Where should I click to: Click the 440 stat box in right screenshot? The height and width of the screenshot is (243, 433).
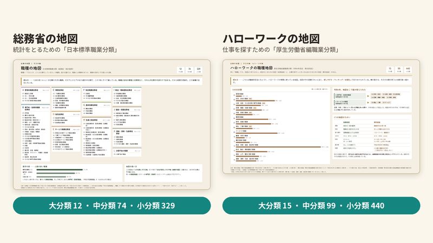tap(408, 70)
